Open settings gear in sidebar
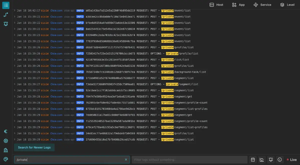Viewport: 300px width, 165px height. pos(6,141)
